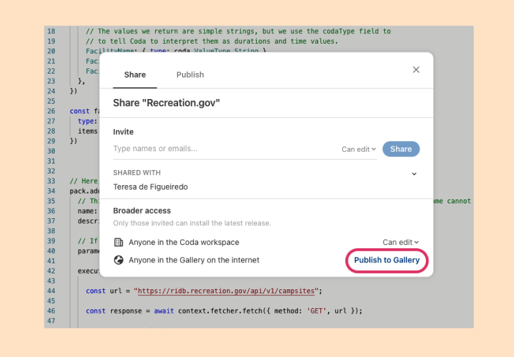Click the Coda workspace building icon

[118, 242]
